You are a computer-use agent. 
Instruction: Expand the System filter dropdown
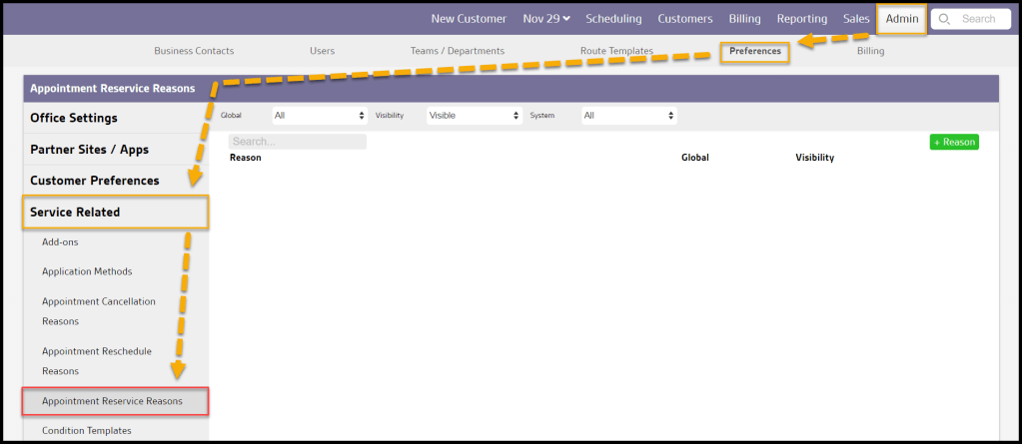click(628, 116)
